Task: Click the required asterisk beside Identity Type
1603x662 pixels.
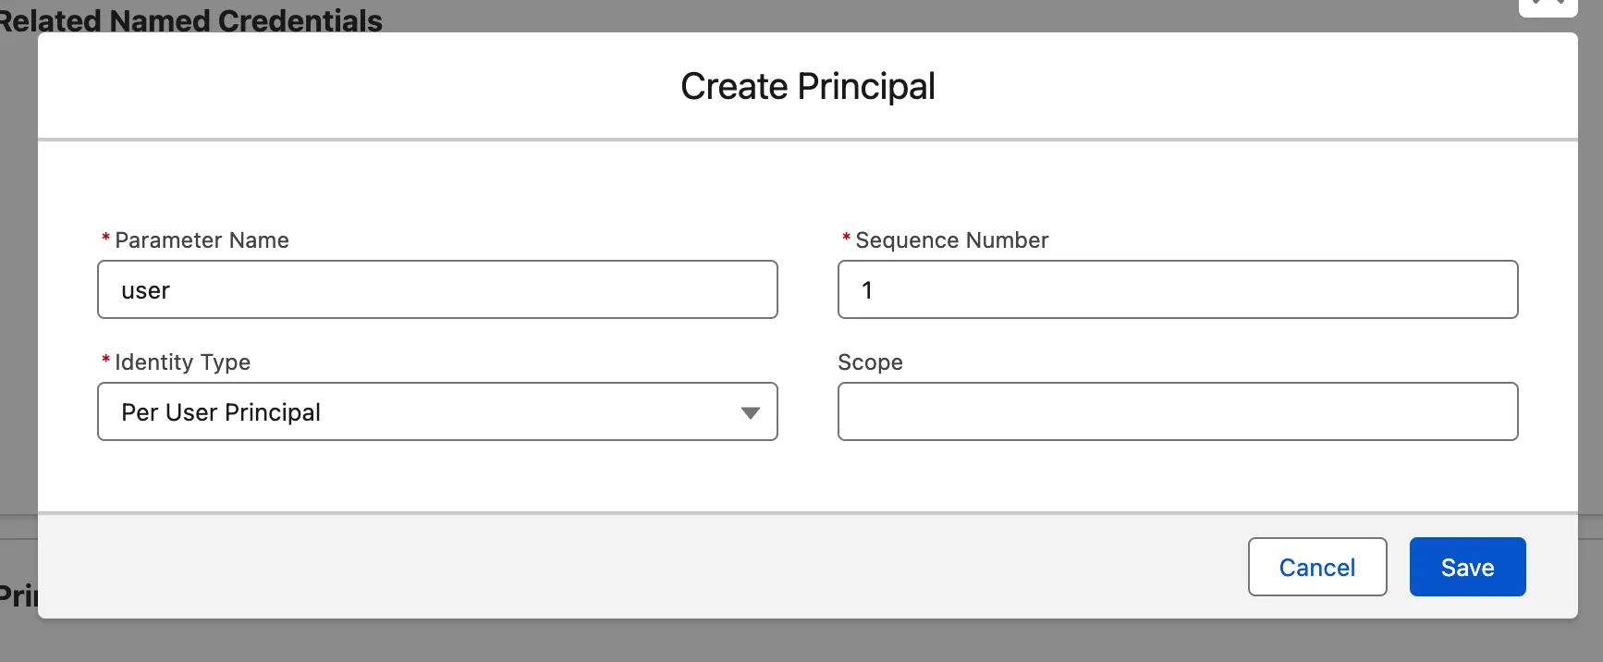Action: (x=105, y=362)
